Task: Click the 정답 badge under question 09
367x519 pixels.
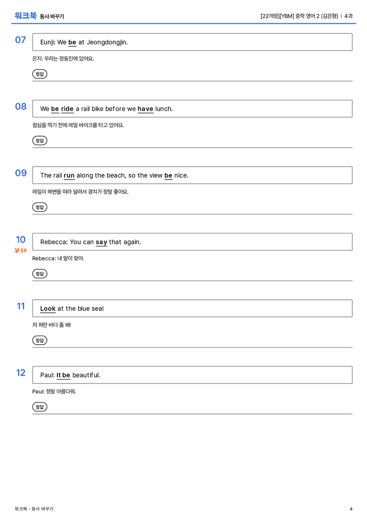Action: coord(40,207)
